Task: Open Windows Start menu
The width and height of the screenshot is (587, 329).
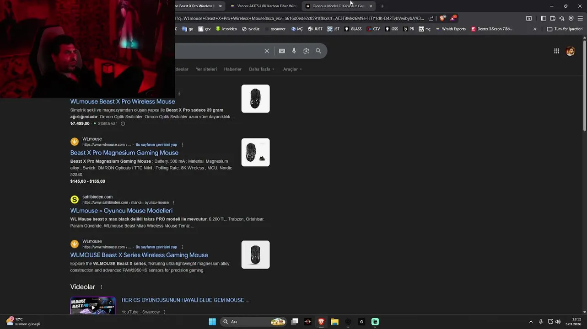Action: 212,322
